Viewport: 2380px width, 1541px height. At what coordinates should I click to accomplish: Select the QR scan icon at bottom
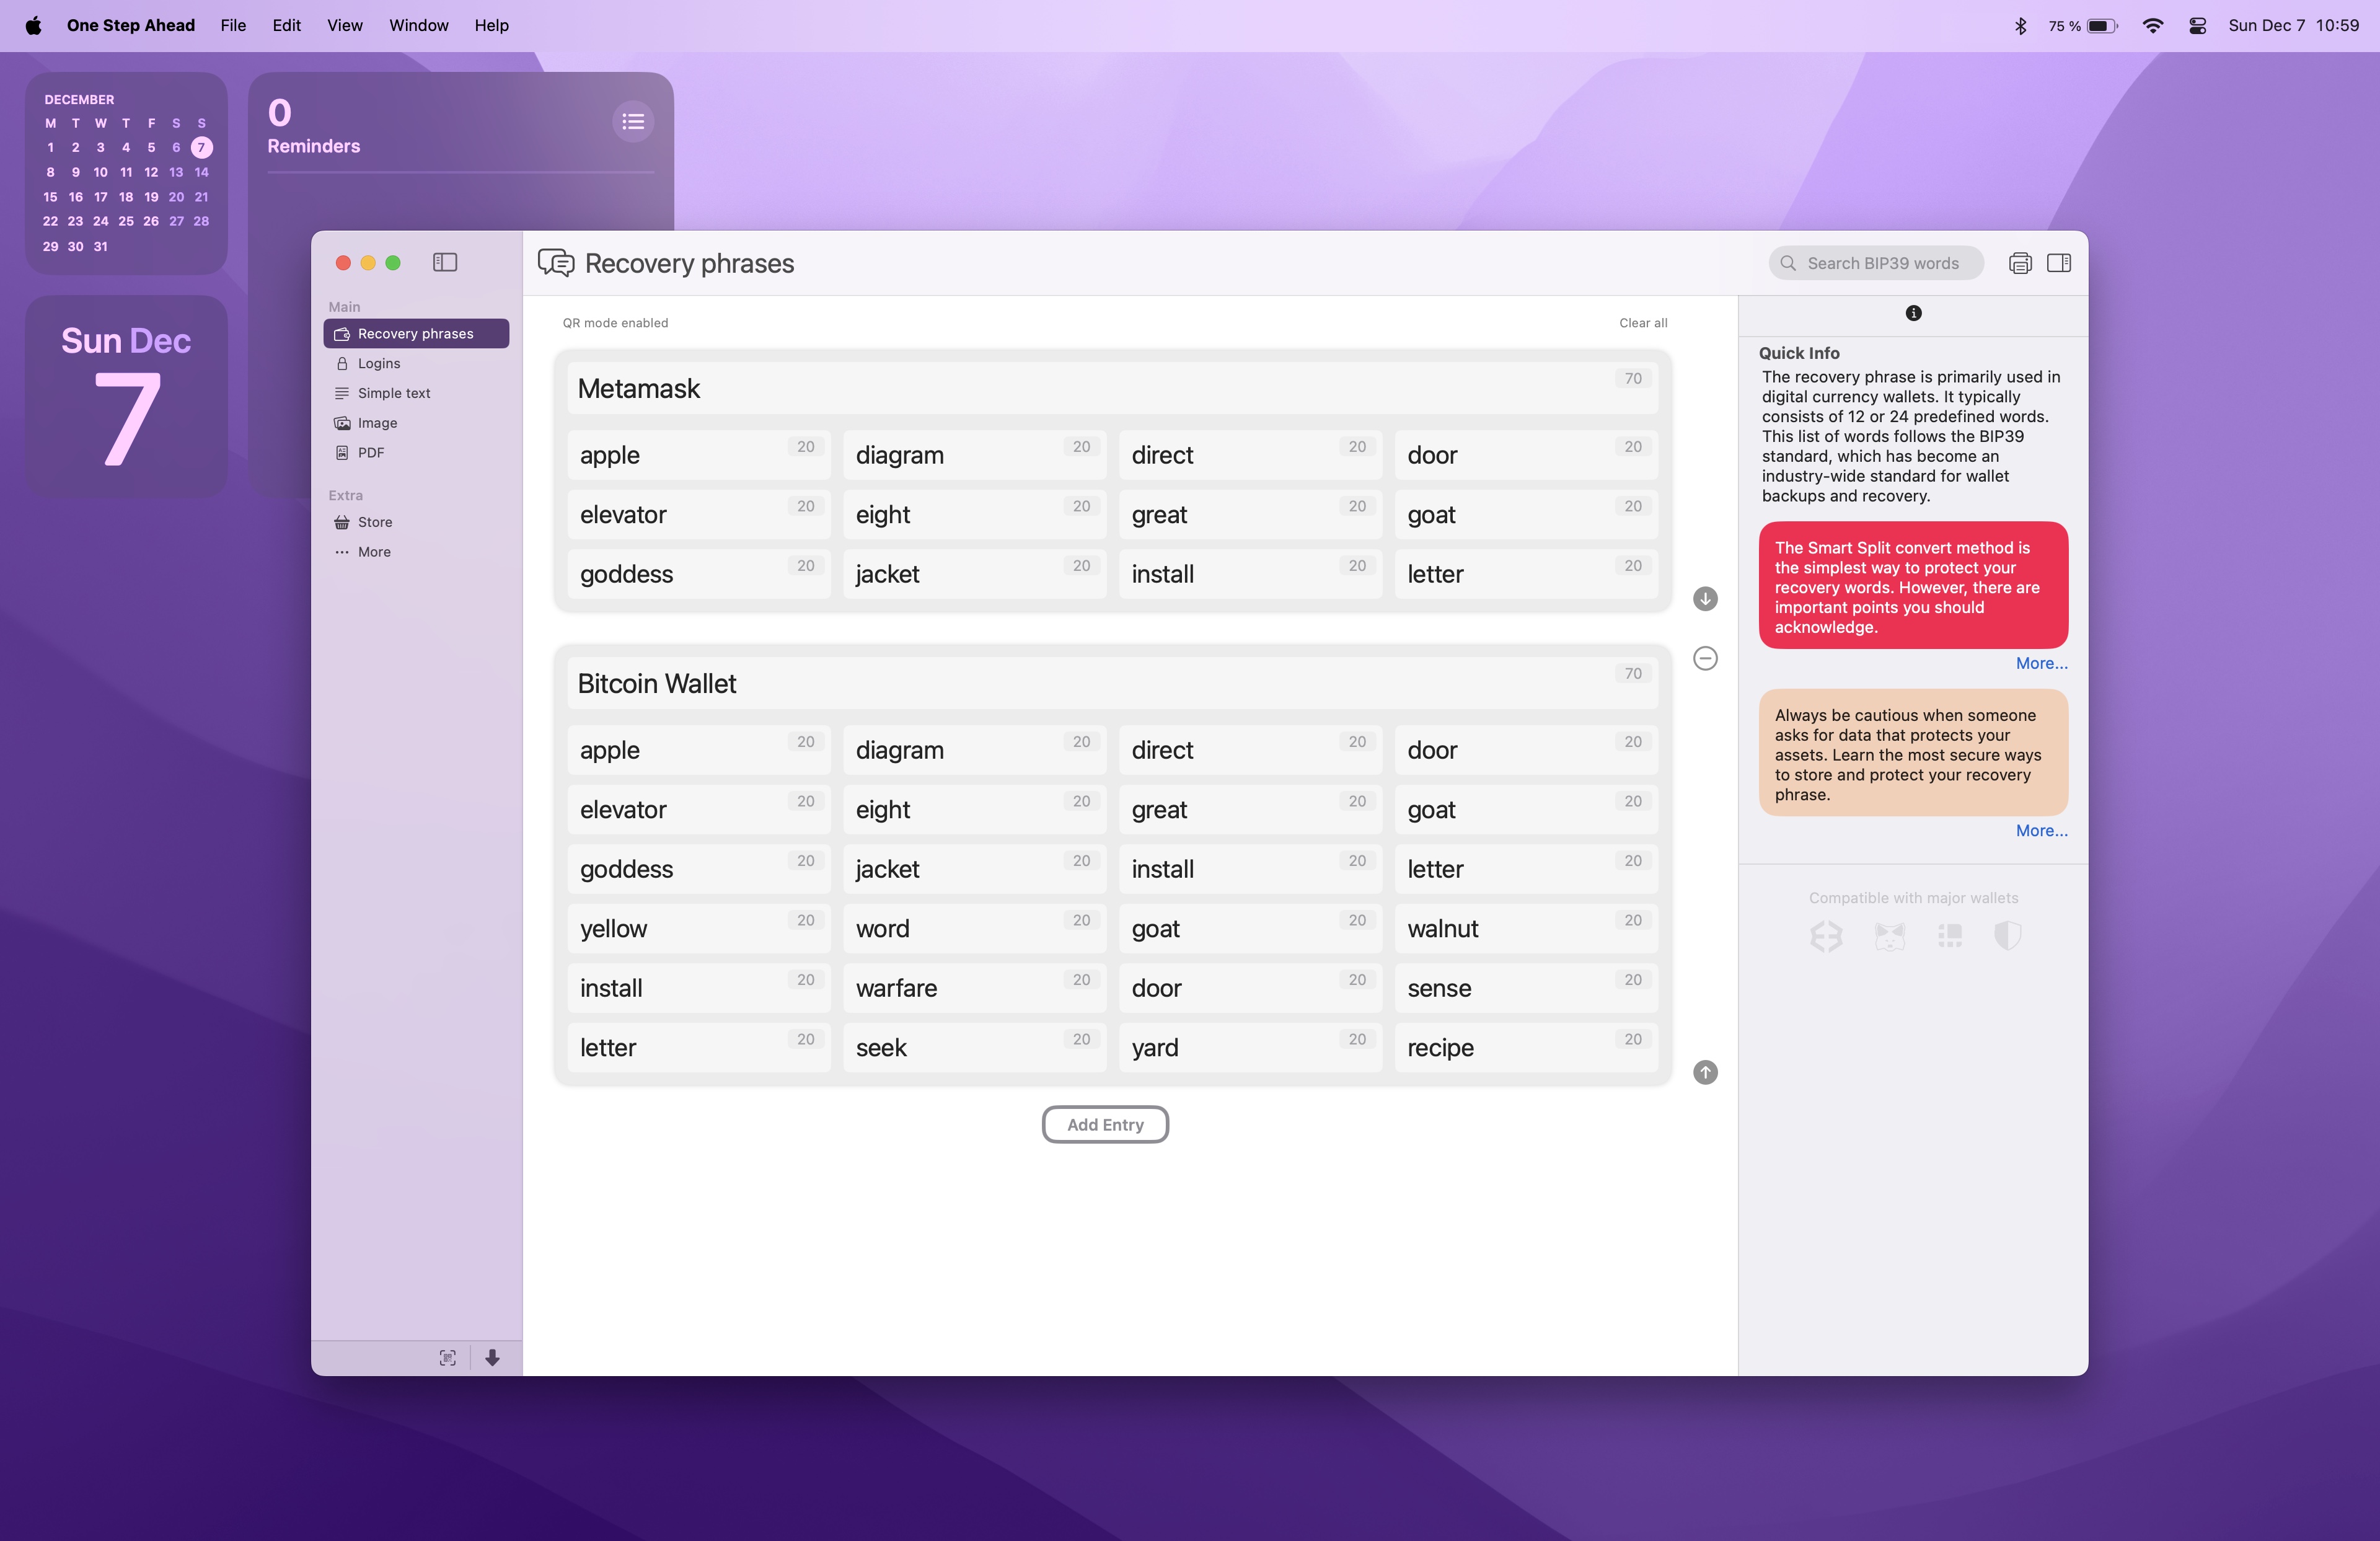point(447,1357)
